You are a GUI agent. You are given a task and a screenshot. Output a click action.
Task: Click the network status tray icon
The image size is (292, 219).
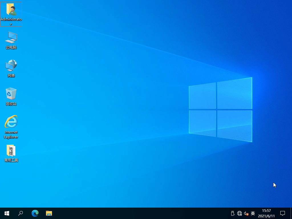tap(240, 213)
